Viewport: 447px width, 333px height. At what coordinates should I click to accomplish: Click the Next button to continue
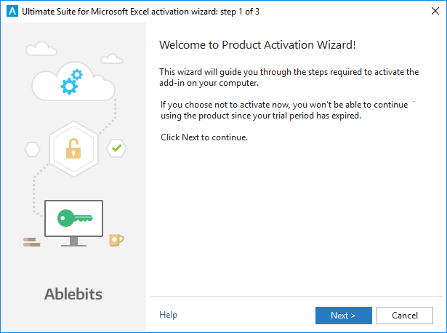tap(344, 316)
